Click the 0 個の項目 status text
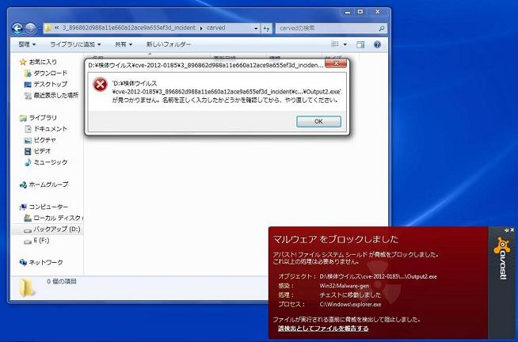Viewport: 518px width, 342px height. tap(62, 282)
